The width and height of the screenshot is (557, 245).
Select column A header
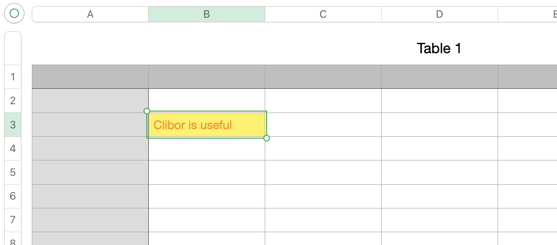coord(90,14)
